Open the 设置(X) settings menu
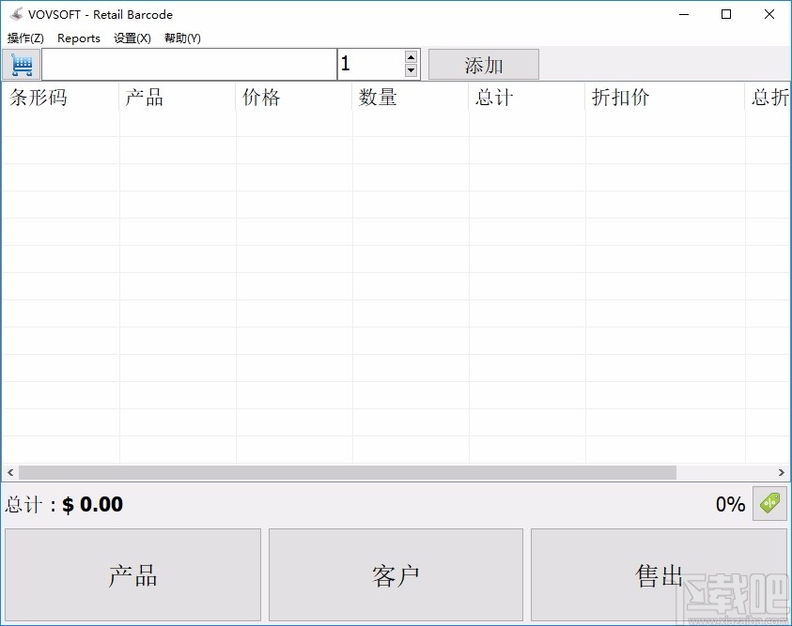Image resolution: width=792 pixels, height=626 pixels. coord(132,38)
